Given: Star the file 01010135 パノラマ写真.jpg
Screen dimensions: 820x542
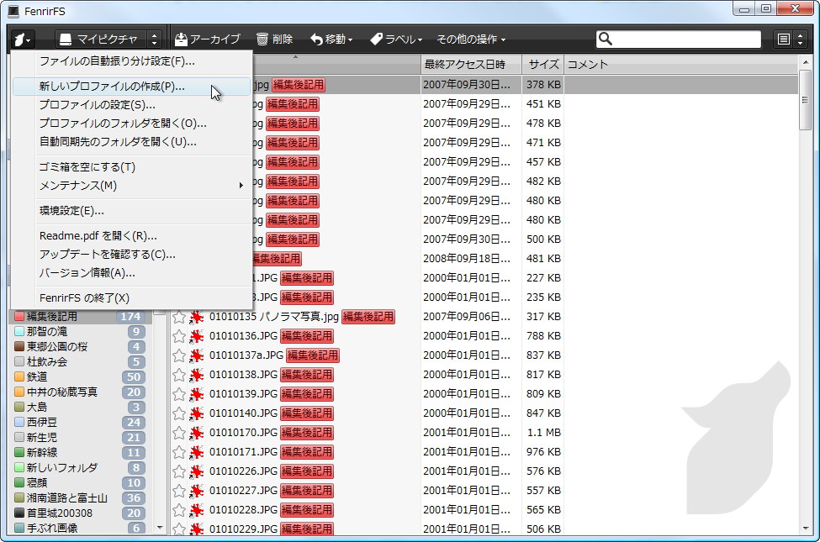Looking at the screenshot, I should click(179, 317).
